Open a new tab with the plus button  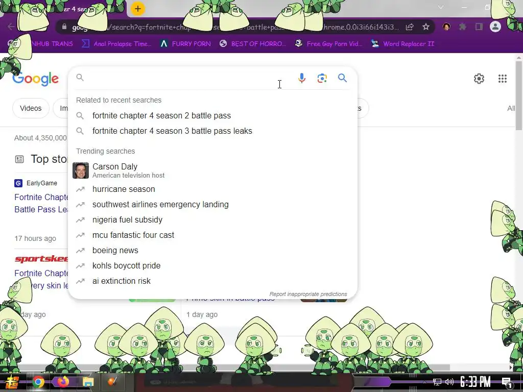[x=137, y=9]
